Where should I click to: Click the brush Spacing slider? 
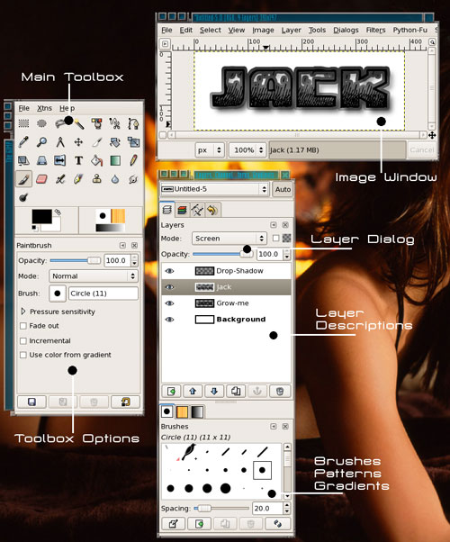coord(221,509)
